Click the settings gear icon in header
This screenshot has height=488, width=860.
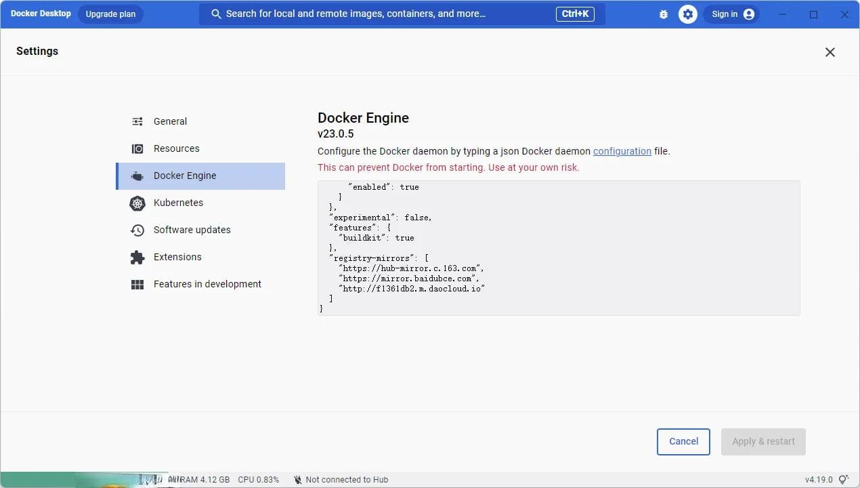pyautogui.click(x=688, y=14)
